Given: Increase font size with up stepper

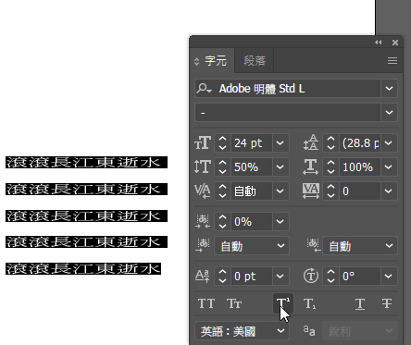Looking at the screenshot, I should click(222, 139).
